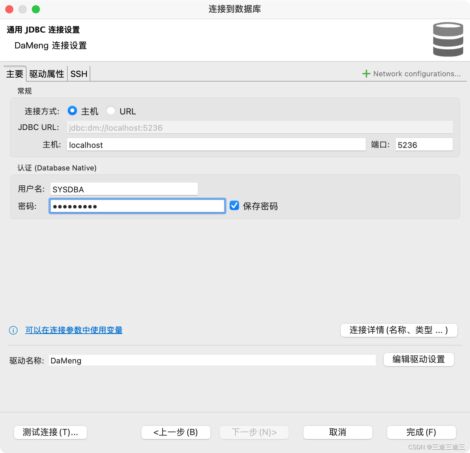
Task: Click the 测试连接 (T) button
Action: pyautogui.click(x=50, y=432)
